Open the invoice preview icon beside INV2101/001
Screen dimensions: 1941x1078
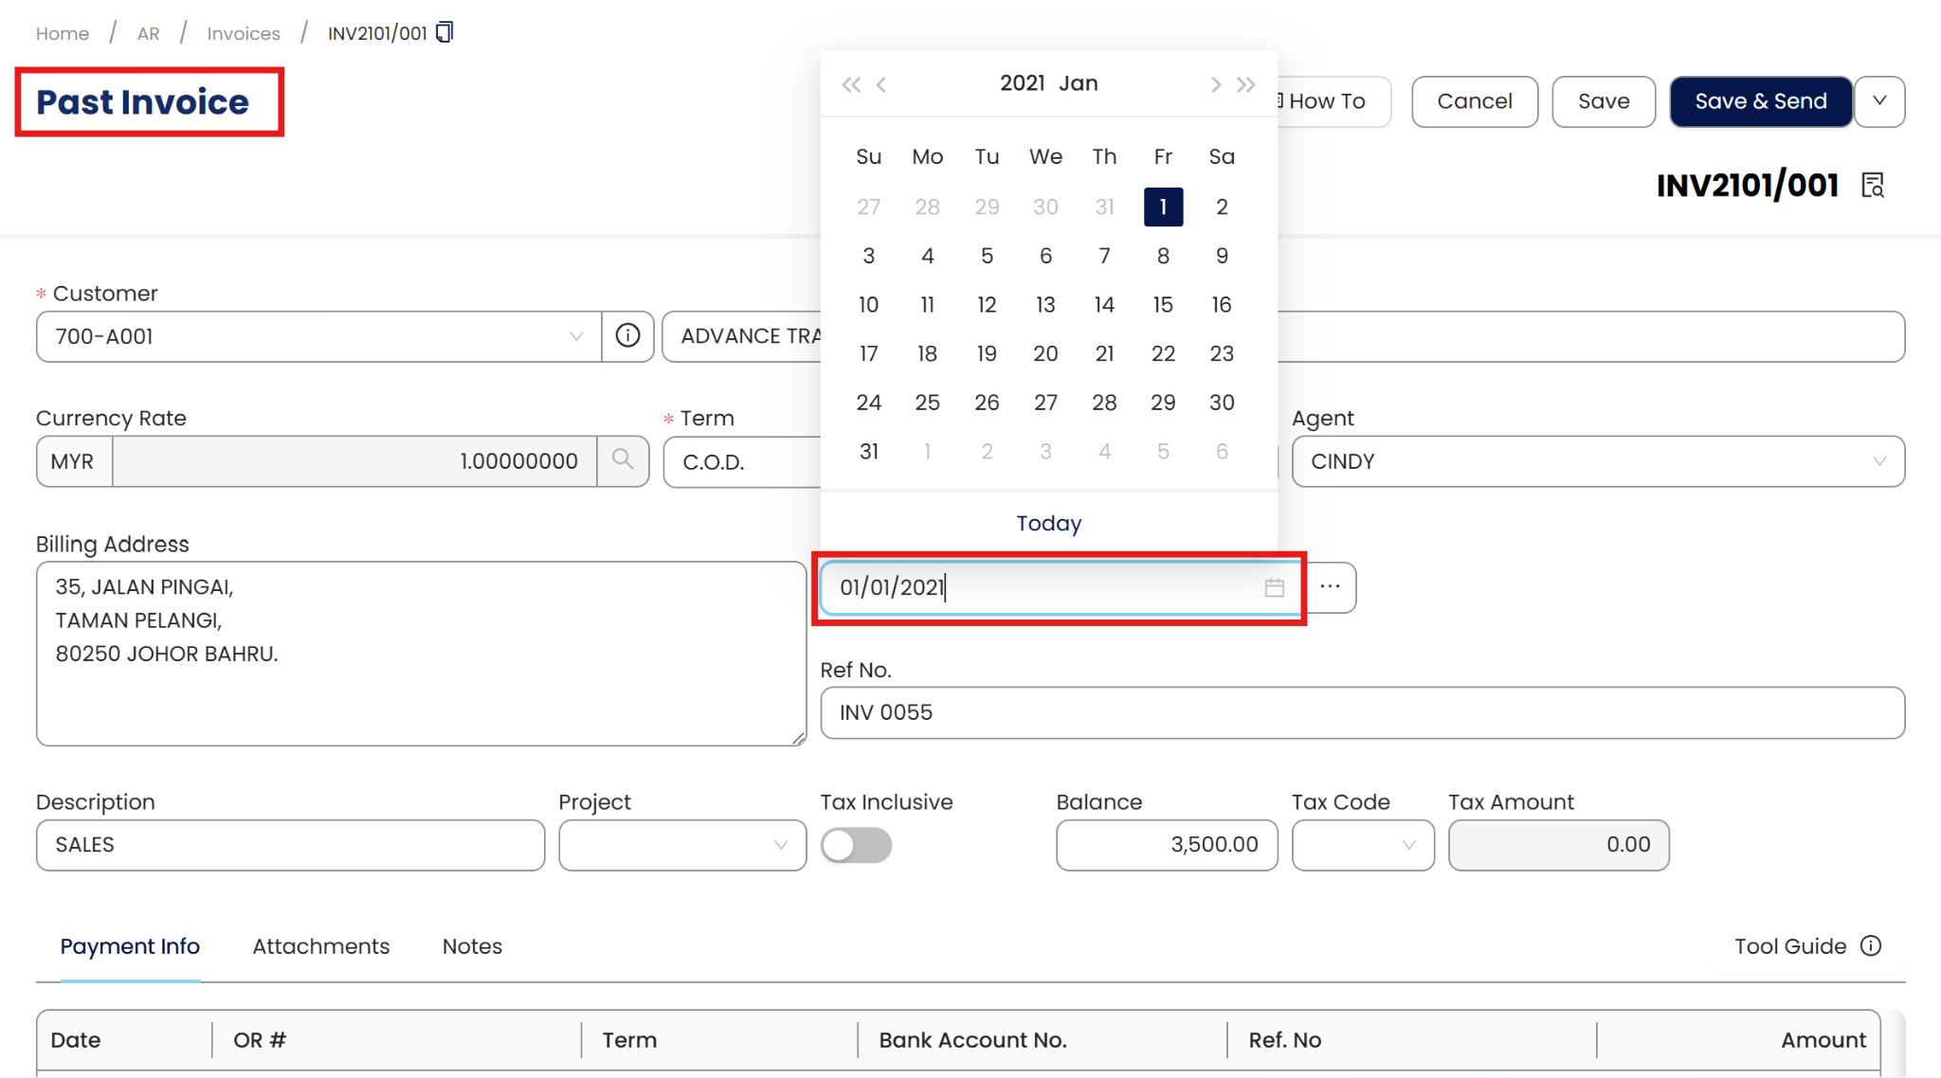tap(1873, 185)
